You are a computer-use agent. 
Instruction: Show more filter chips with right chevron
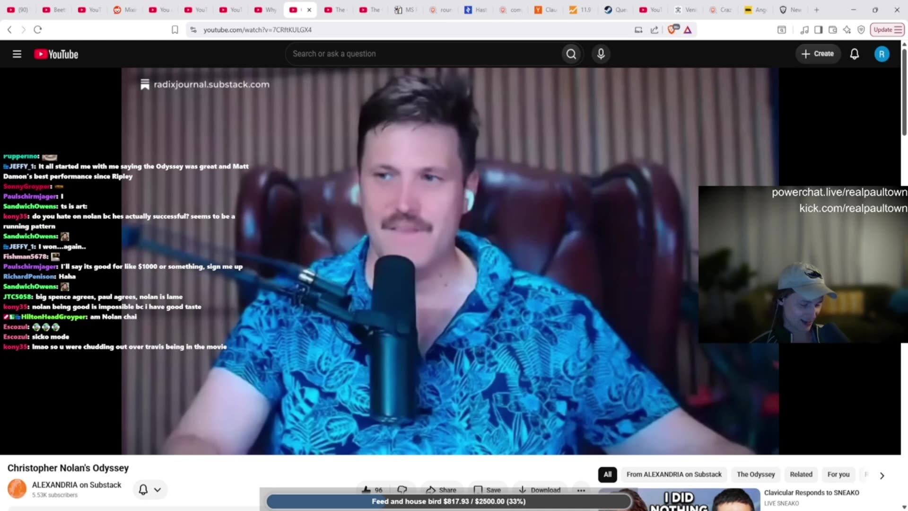coord(882,476)
